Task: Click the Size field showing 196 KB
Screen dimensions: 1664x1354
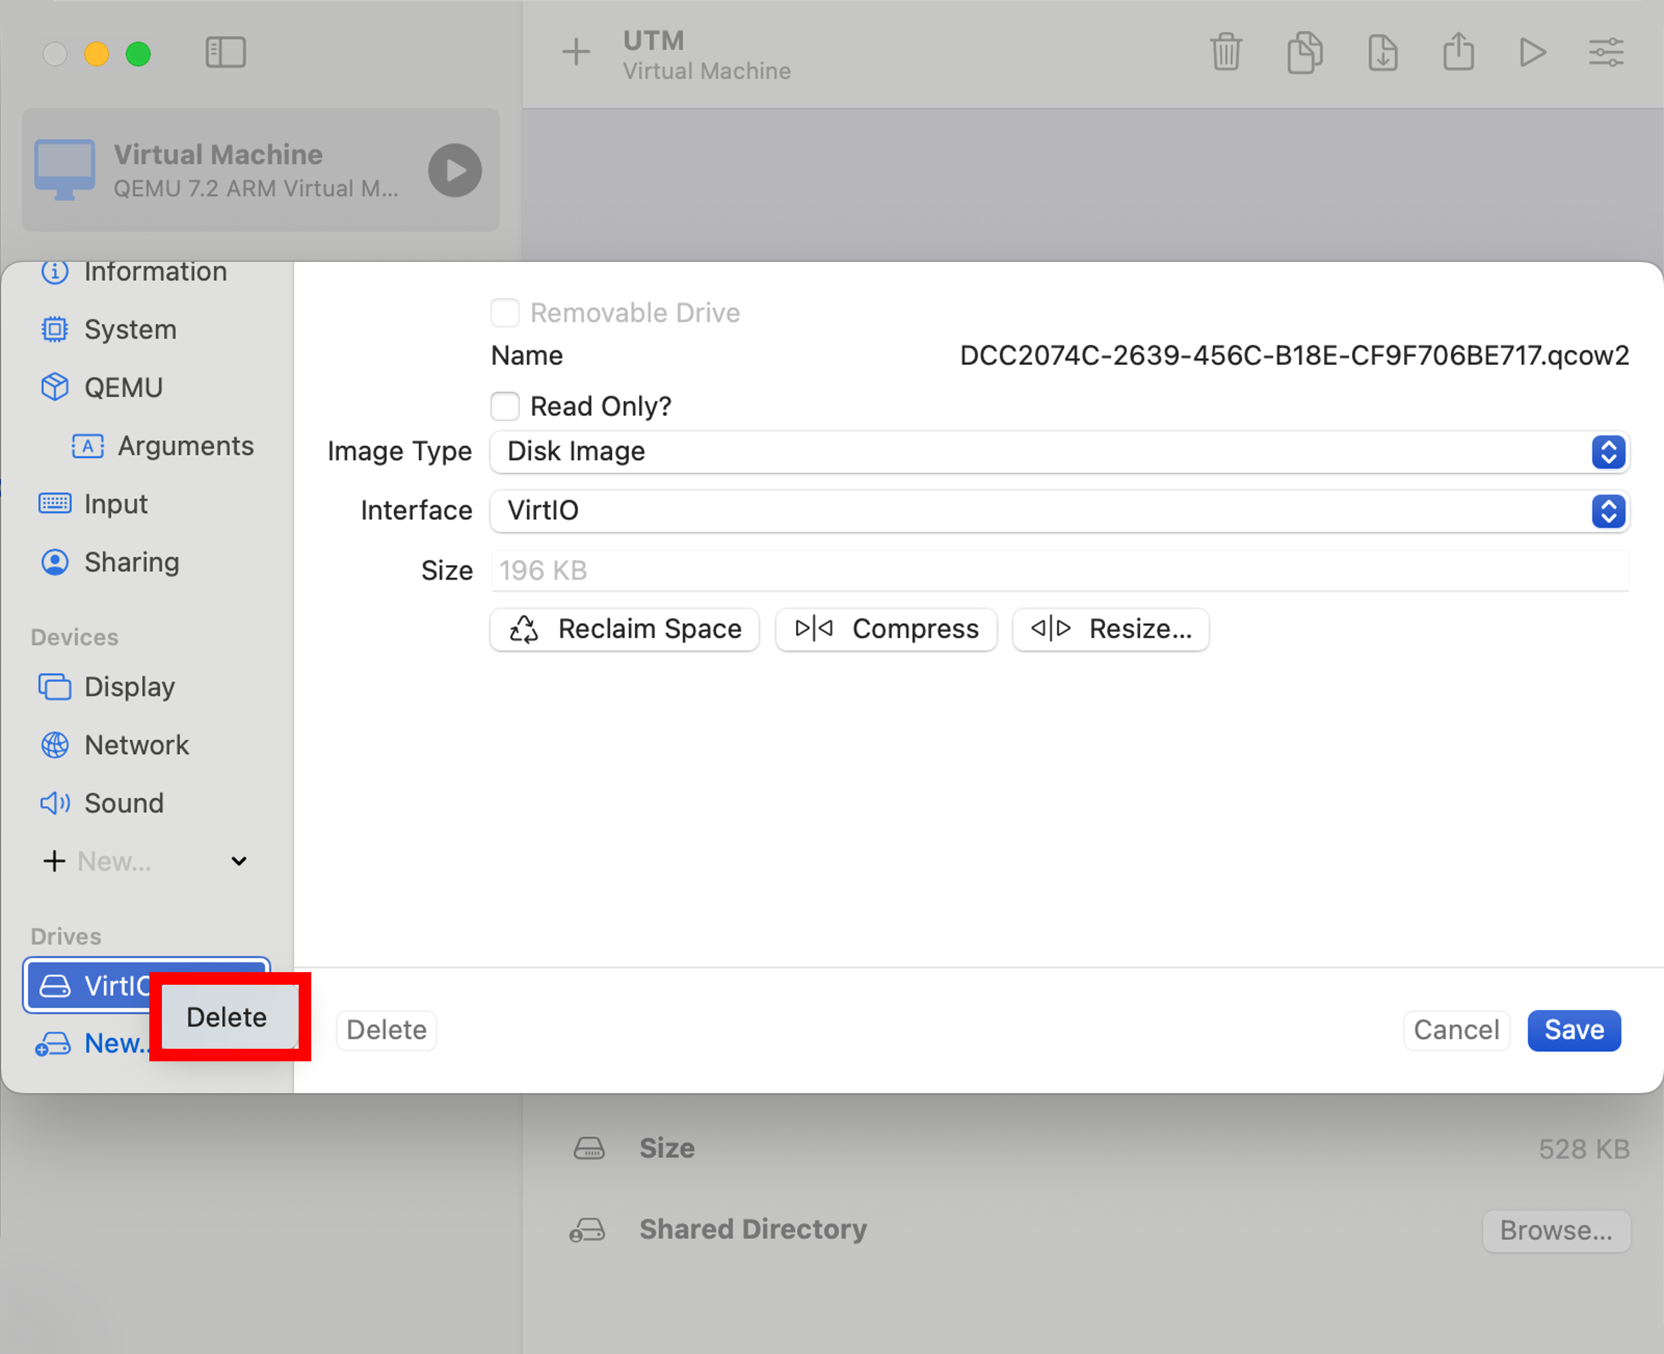Action: point(1059,570)
